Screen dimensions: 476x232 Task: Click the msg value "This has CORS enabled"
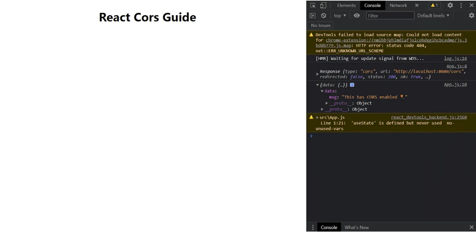[x=375, y=97]
